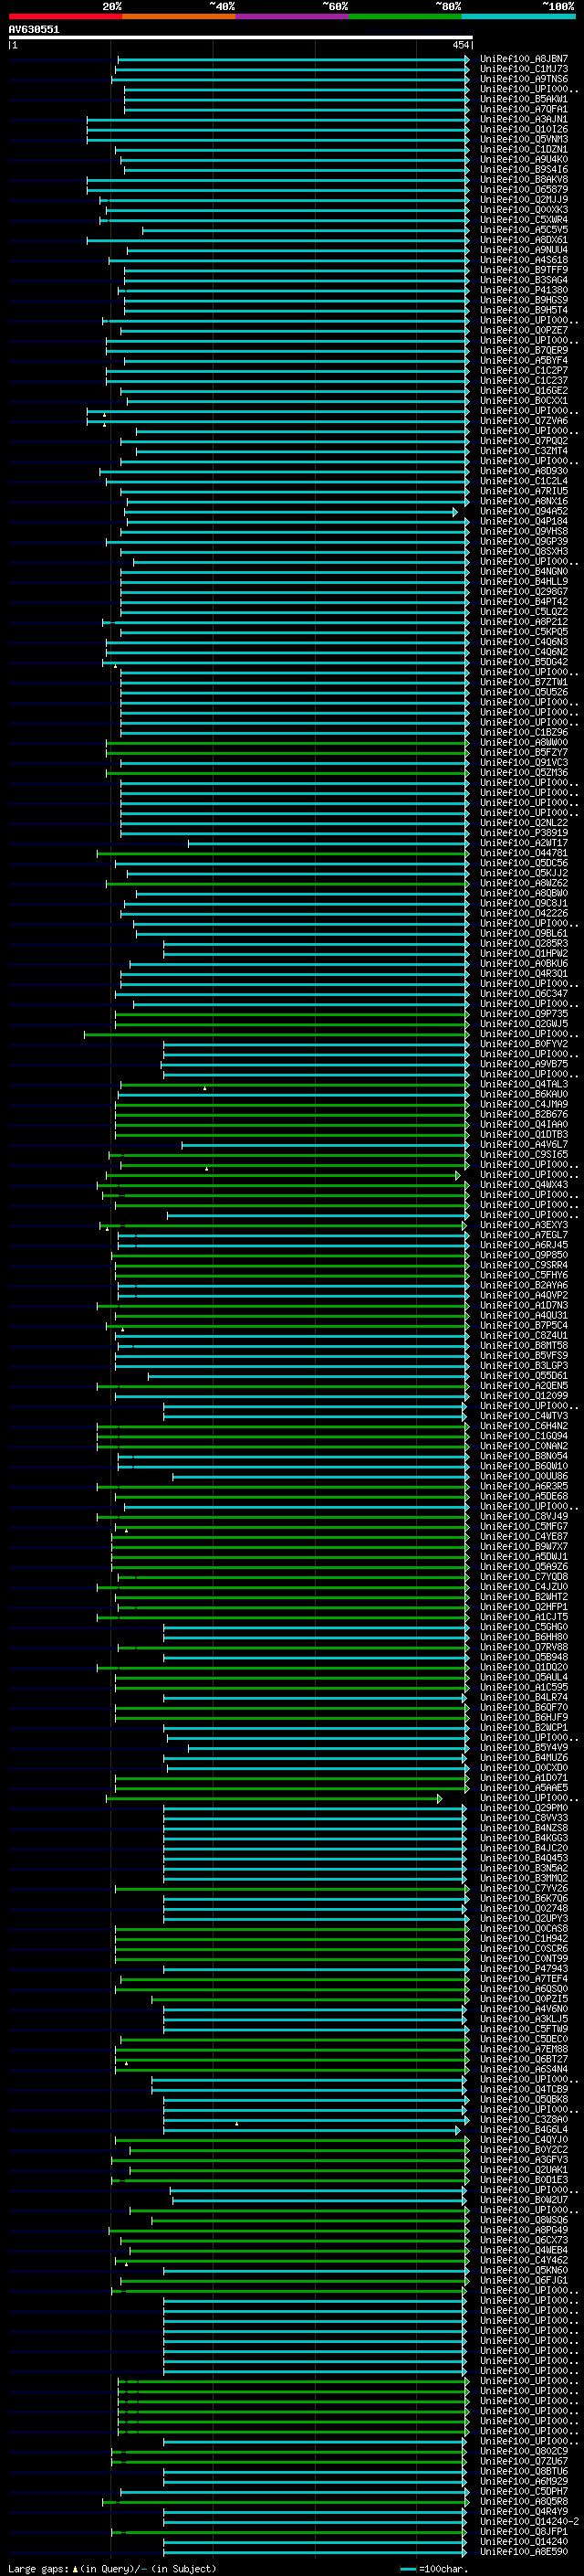584x2576 pixels.
Task: Select hit label UniRef100_B7QER9
Action: 524,351
